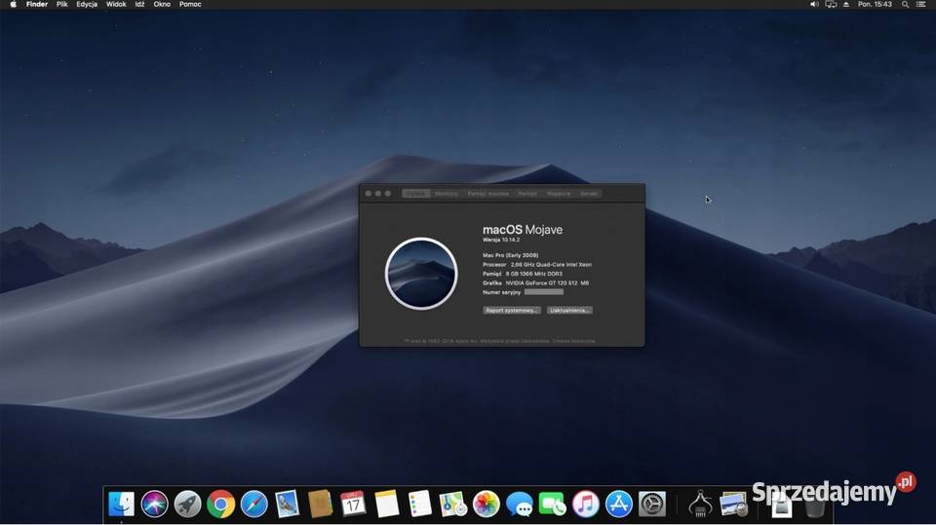Open Messages speech bubble in Dock
This screenshot has width=936, height=525.
(520, 505)
